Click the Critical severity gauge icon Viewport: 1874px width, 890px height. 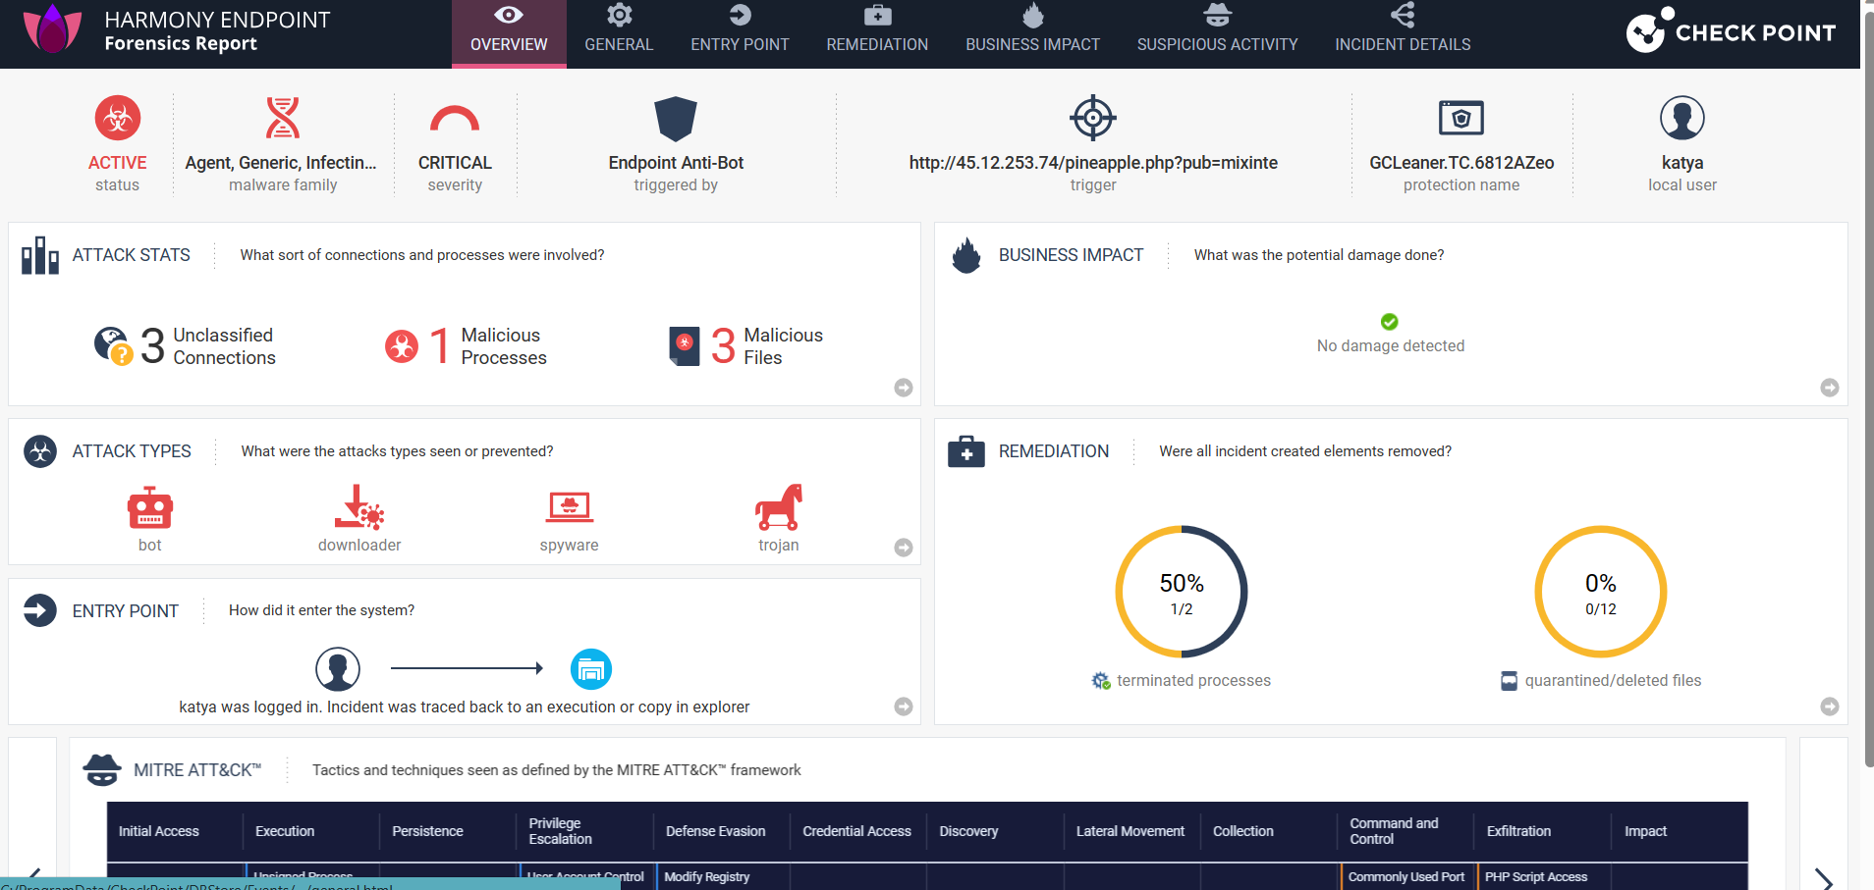[x=455, y=119]
